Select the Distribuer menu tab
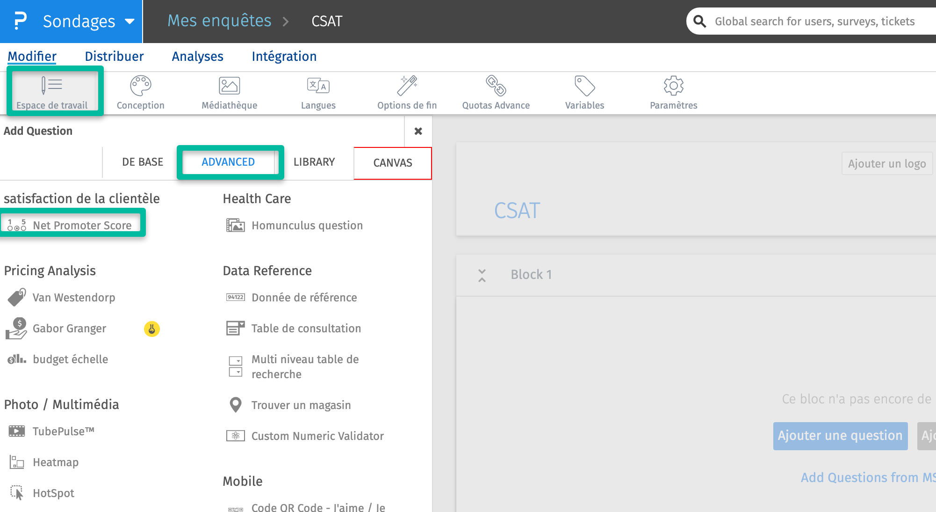This screenshot has width=936, height=512. click(x=114, y=56)
